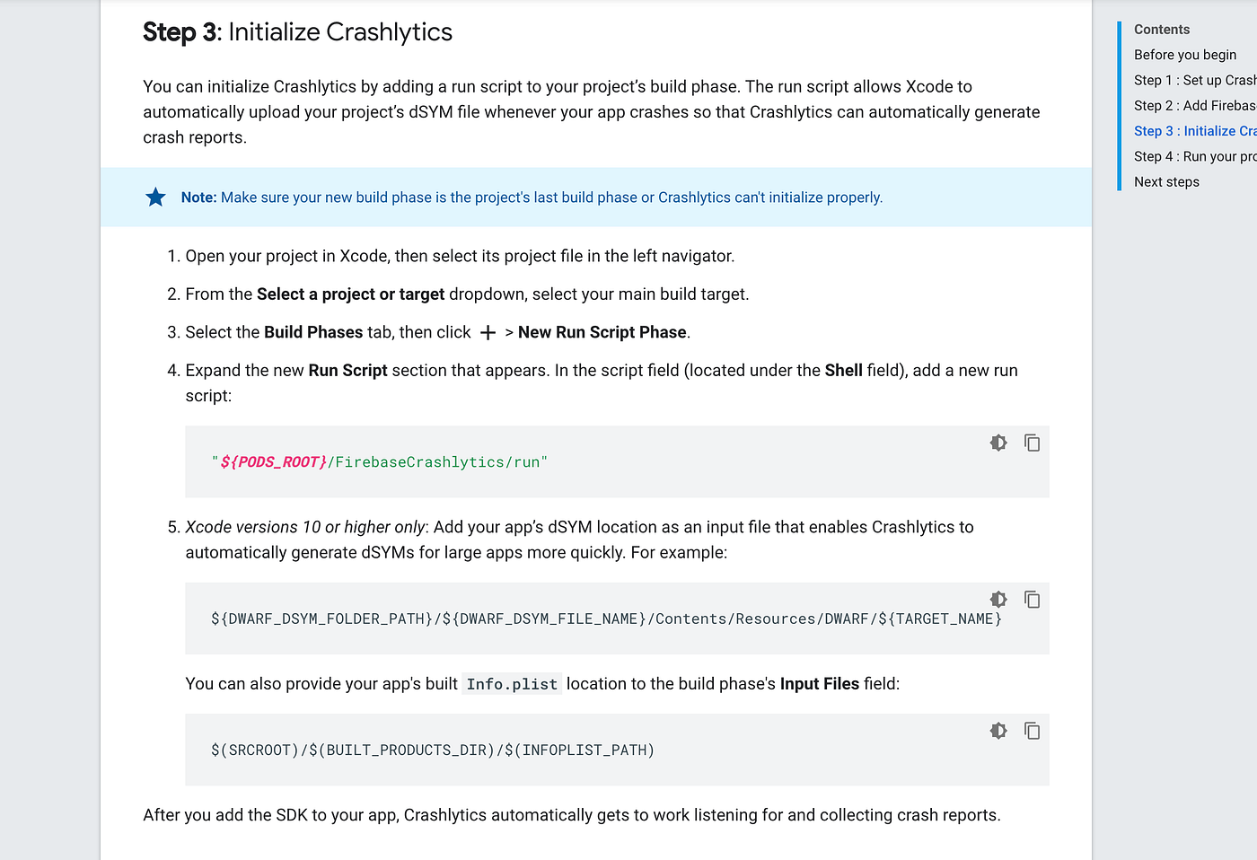1257x860 pixels.
Task: Copy the Pods run script code snippet
Action: pyautogui.click(x=1032, y=443)
